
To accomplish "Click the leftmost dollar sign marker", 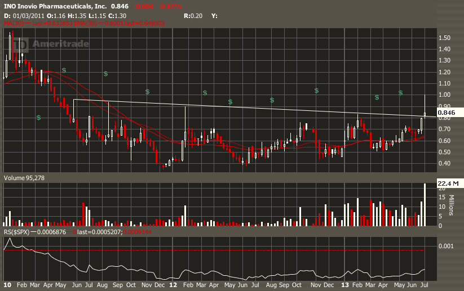I will pos(38,118).
